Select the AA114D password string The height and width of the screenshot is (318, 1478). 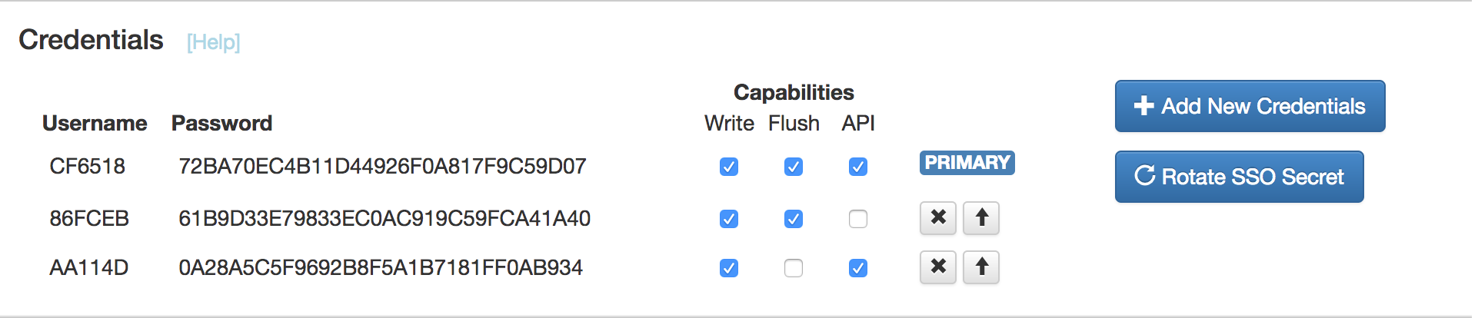pos(381,268)
